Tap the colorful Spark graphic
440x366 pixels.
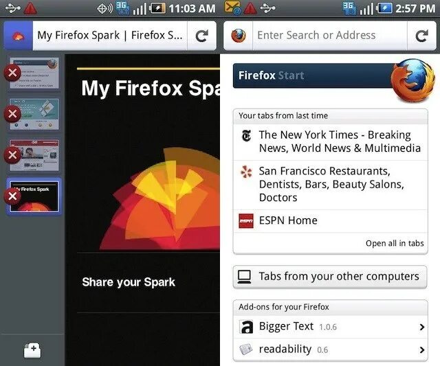click(x=160, y=198)
